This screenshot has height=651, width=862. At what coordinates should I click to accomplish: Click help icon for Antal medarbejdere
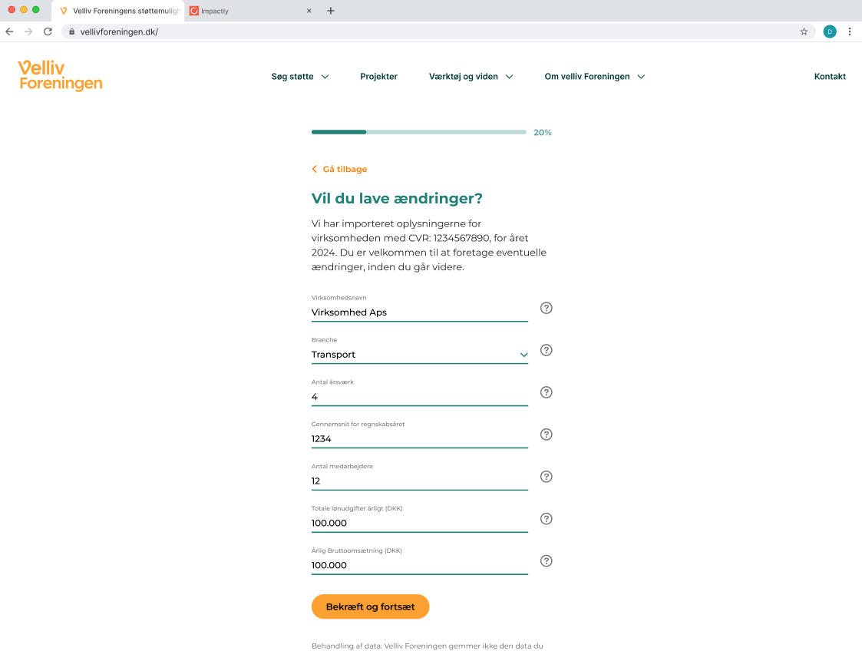click(x=546, y=477)
